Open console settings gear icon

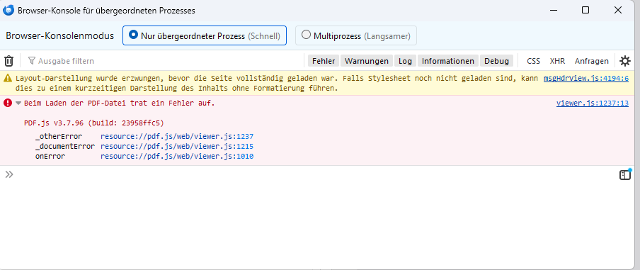(x=625, y=61)
